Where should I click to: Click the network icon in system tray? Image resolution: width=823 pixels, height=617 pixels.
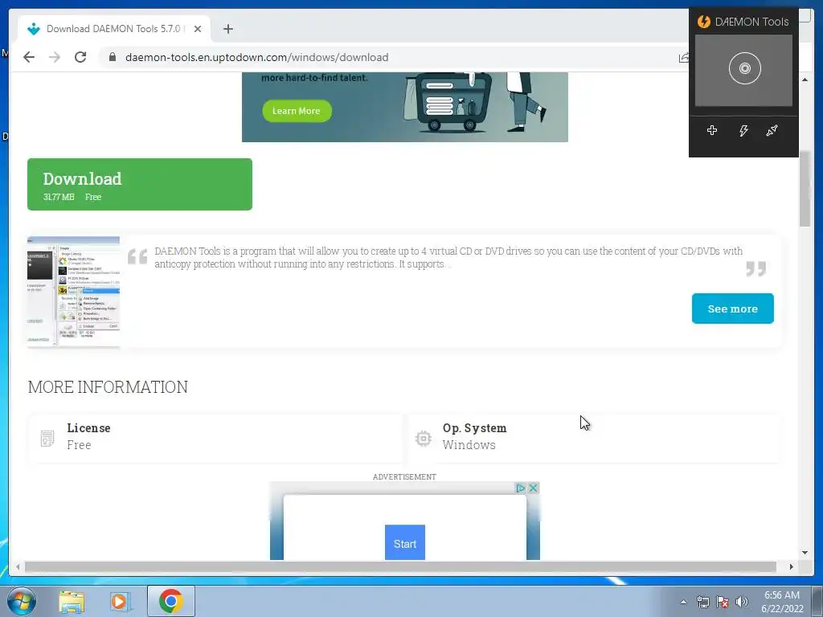702,602
